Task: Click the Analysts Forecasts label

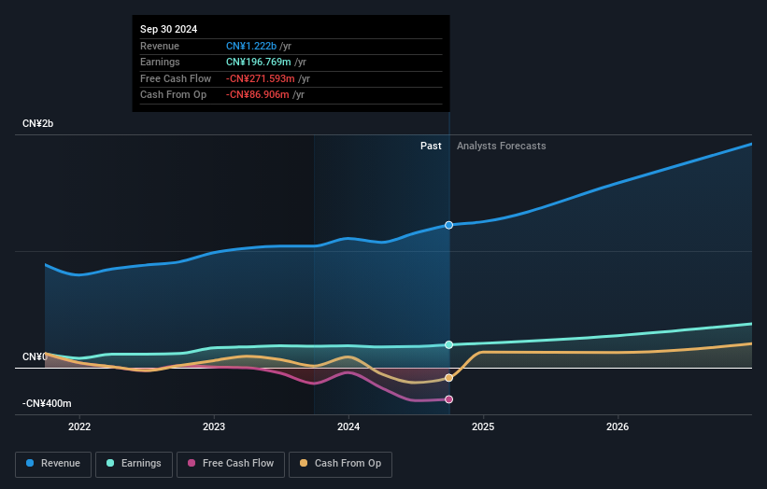Action: (x=502, y=147)
